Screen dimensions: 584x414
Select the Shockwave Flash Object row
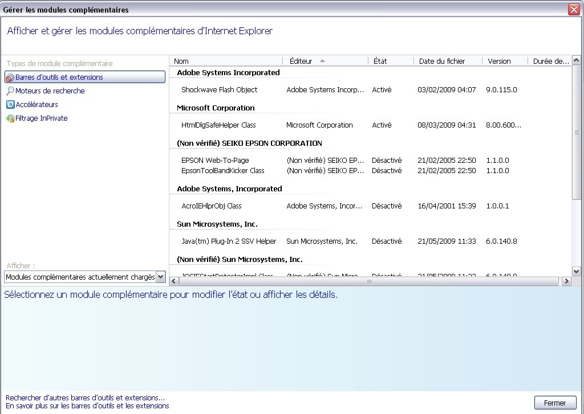point(370,89)
